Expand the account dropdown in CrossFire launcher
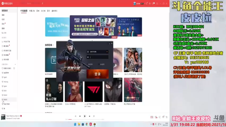226x127 pixels. coord(107,52)
